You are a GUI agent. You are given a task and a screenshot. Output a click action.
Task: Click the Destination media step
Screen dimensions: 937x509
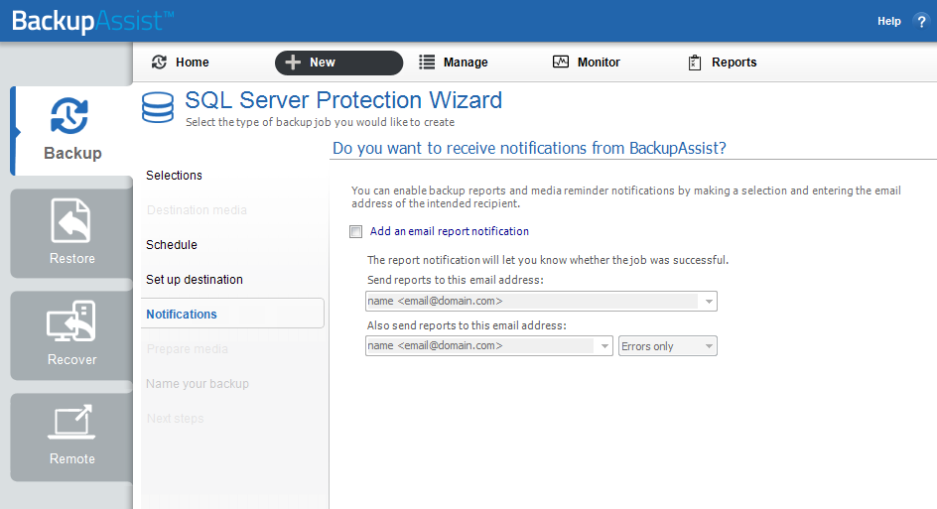[197, 209]
